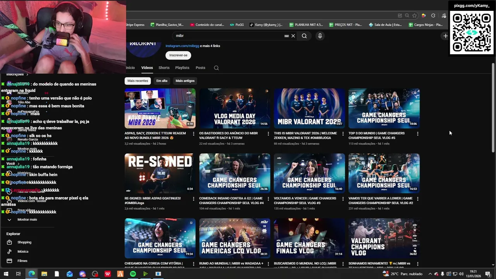This screenshot has width=496, height=279.
Task: Play the GAME CHANGERS FINALS VLOG thumbnail
Action: coord(309,238)
